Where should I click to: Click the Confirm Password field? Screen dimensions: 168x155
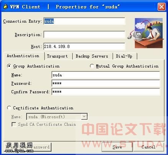[x=106, y=92]
